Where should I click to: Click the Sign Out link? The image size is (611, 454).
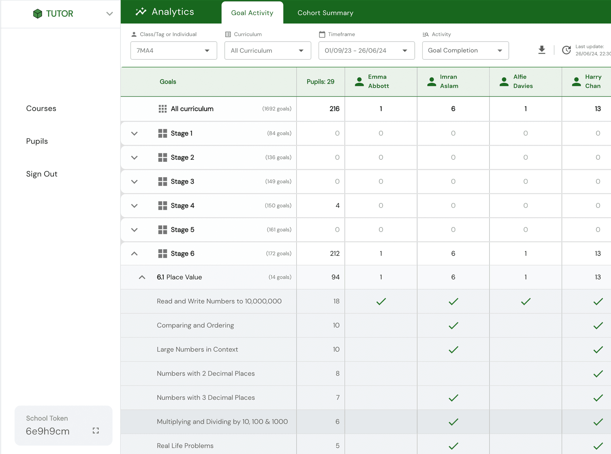point(42,174)
